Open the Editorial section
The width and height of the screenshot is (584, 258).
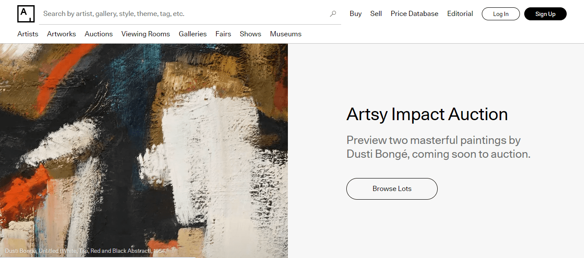460,14
